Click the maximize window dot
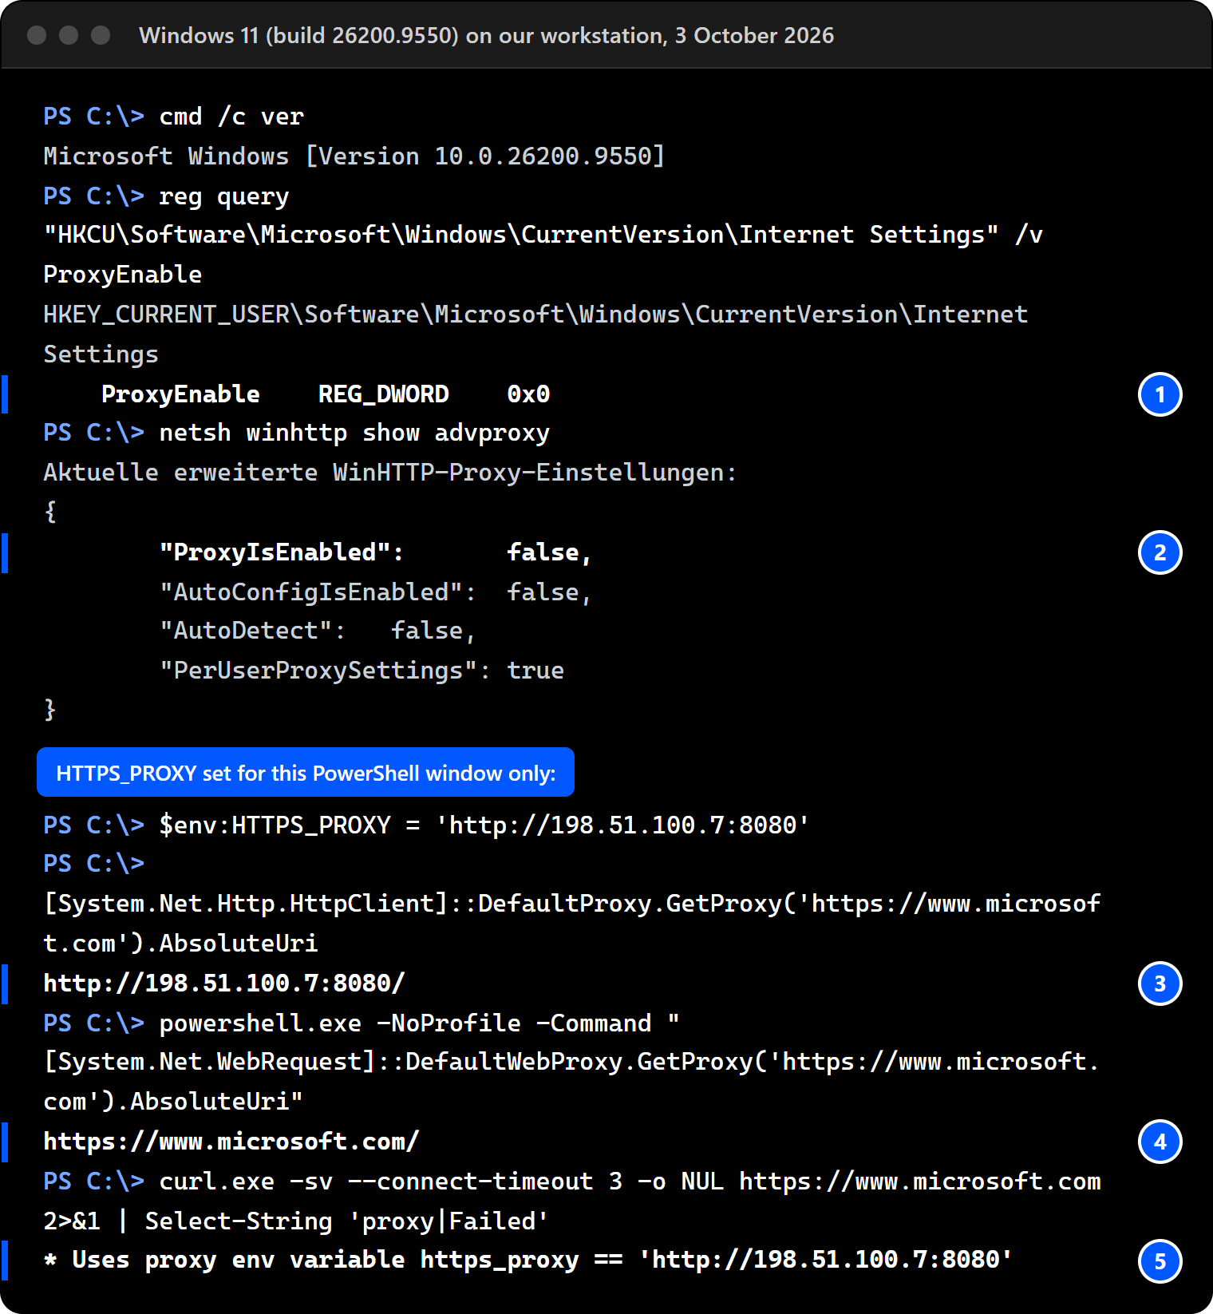 click(x=101, y=35)
